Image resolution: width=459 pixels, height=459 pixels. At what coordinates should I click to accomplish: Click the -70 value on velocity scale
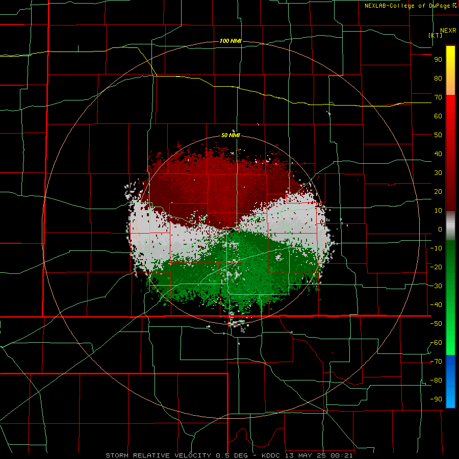click(x=436, y=362)
